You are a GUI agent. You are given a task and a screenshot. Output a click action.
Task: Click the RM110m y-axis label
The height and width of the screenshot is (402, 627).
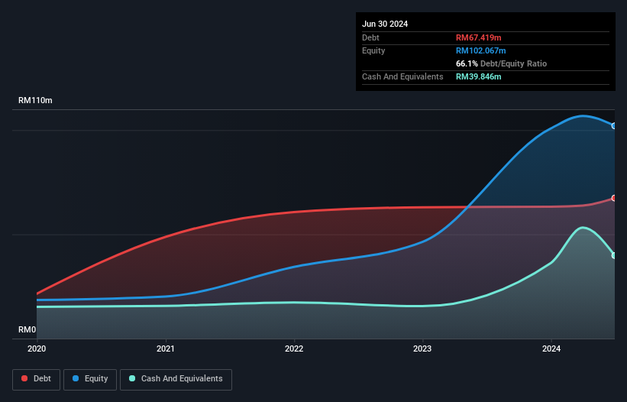(35, 100)
